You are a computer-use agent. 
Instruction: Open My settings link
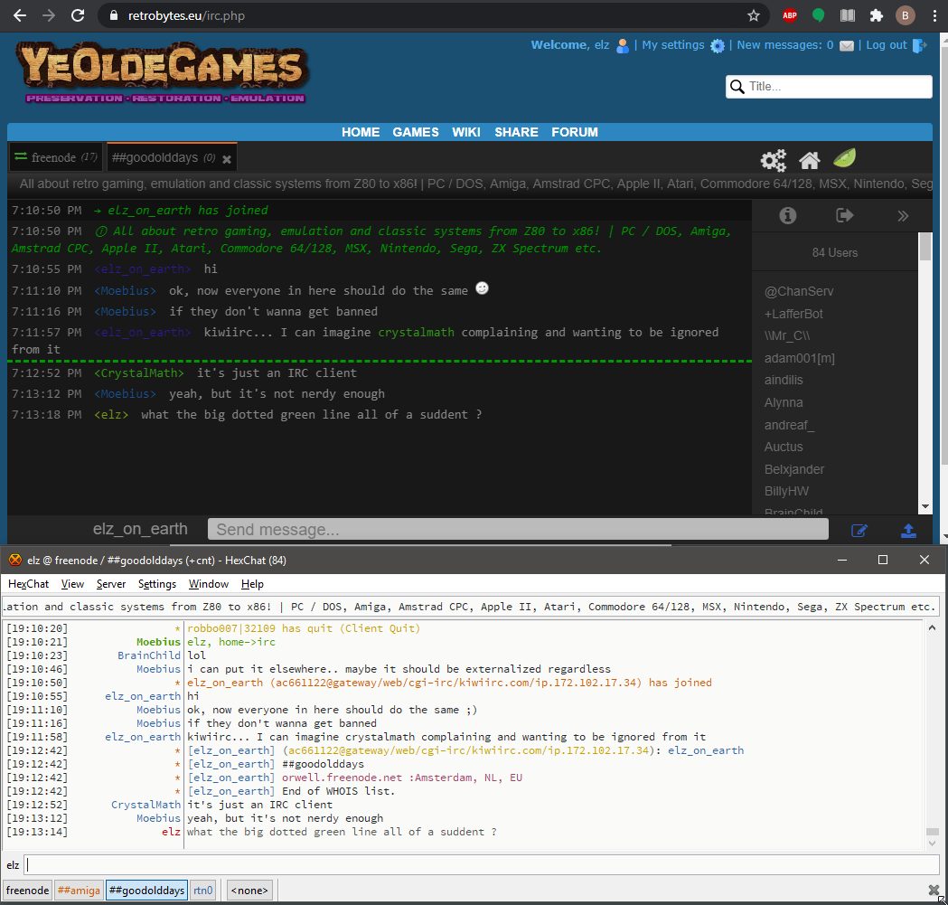673,45
